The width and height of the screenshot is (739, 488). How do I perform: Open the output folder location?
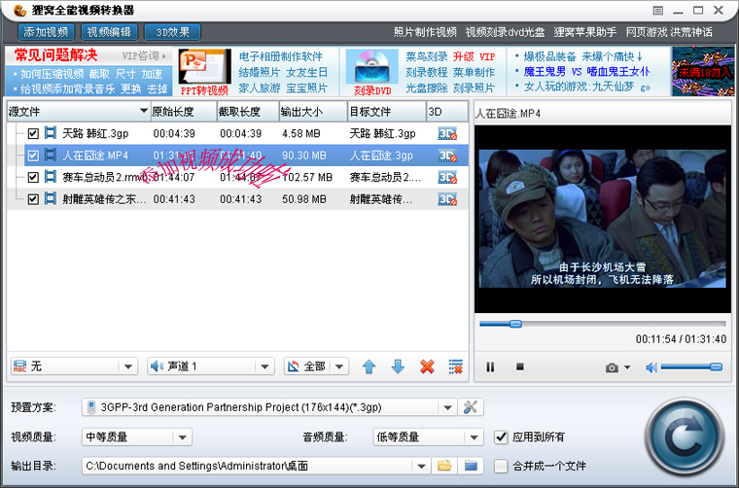pos(471,467)
